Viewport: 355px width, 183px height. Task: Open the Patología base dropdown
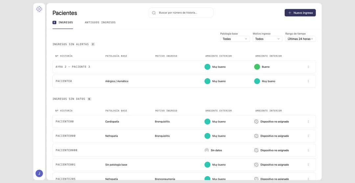tap(235, 39)
